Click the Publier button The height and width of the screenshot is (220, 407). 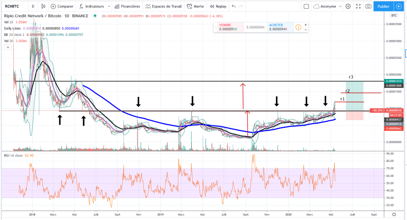point(383,6)
